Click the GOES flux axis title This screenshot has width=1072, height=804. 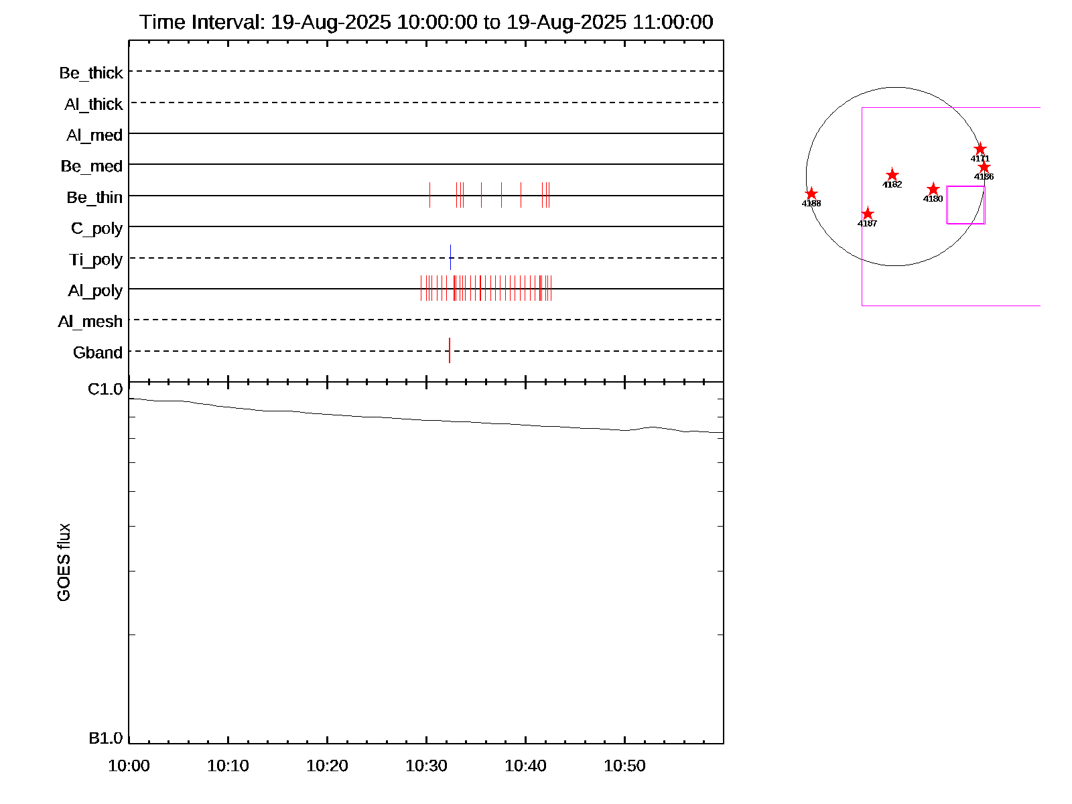64,563
